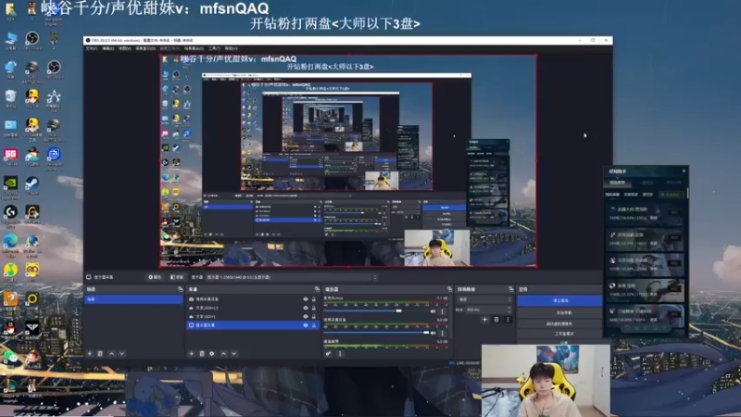
Task: Move scene down with Scenes dock arrow
Action: tap(122, 354)
